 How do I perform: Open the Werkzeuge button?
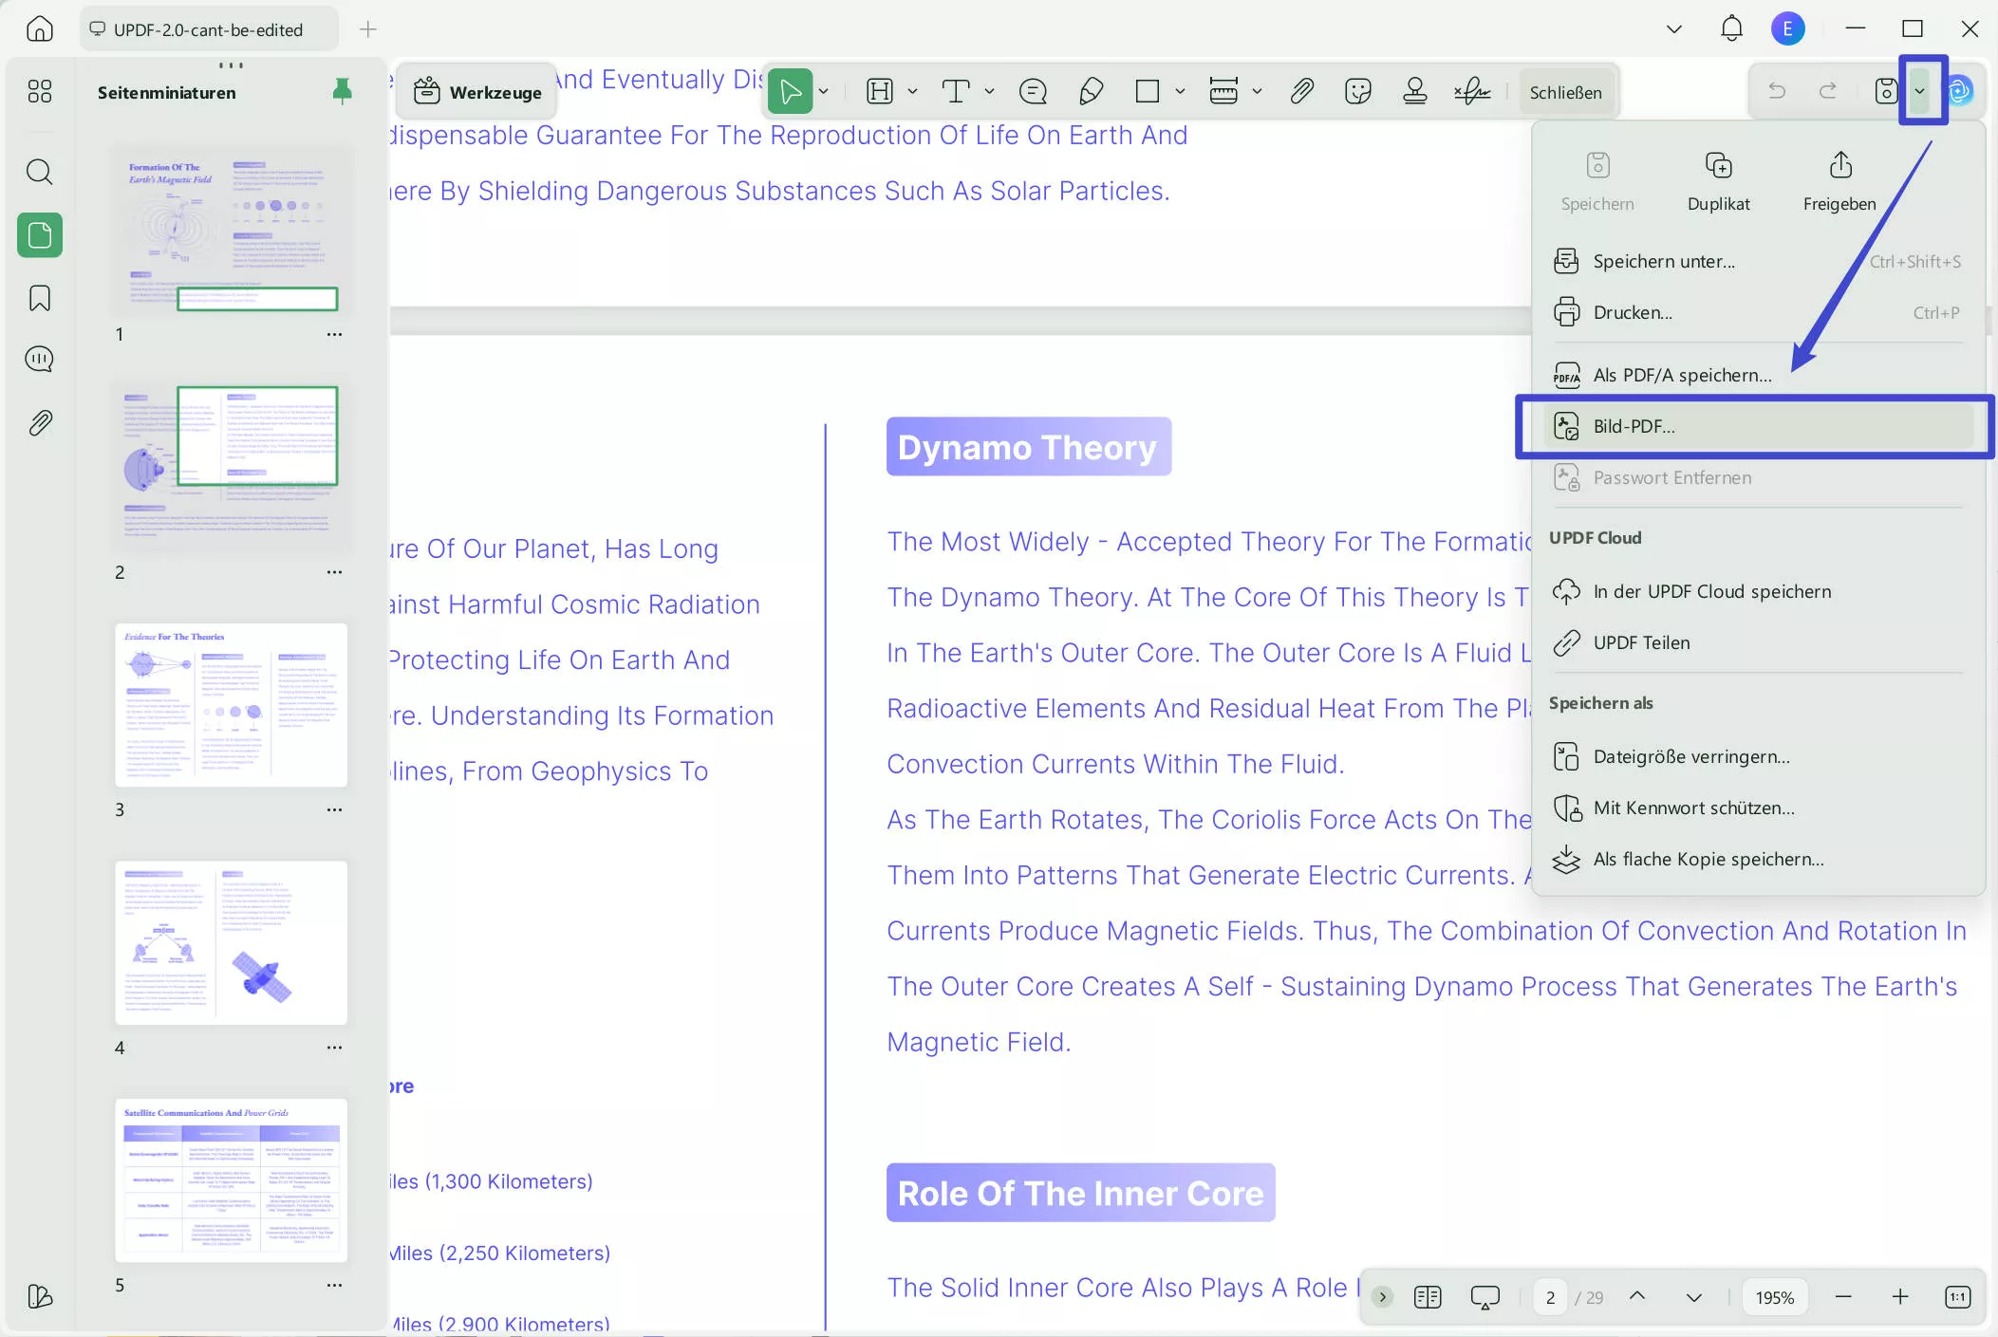click(477, 92)
